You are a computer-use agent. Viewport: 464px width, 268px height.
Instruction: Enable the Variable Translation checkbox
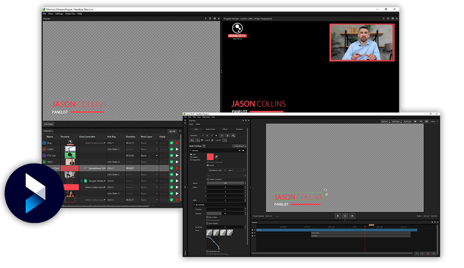pyautogui.click(x=208, y=179)
